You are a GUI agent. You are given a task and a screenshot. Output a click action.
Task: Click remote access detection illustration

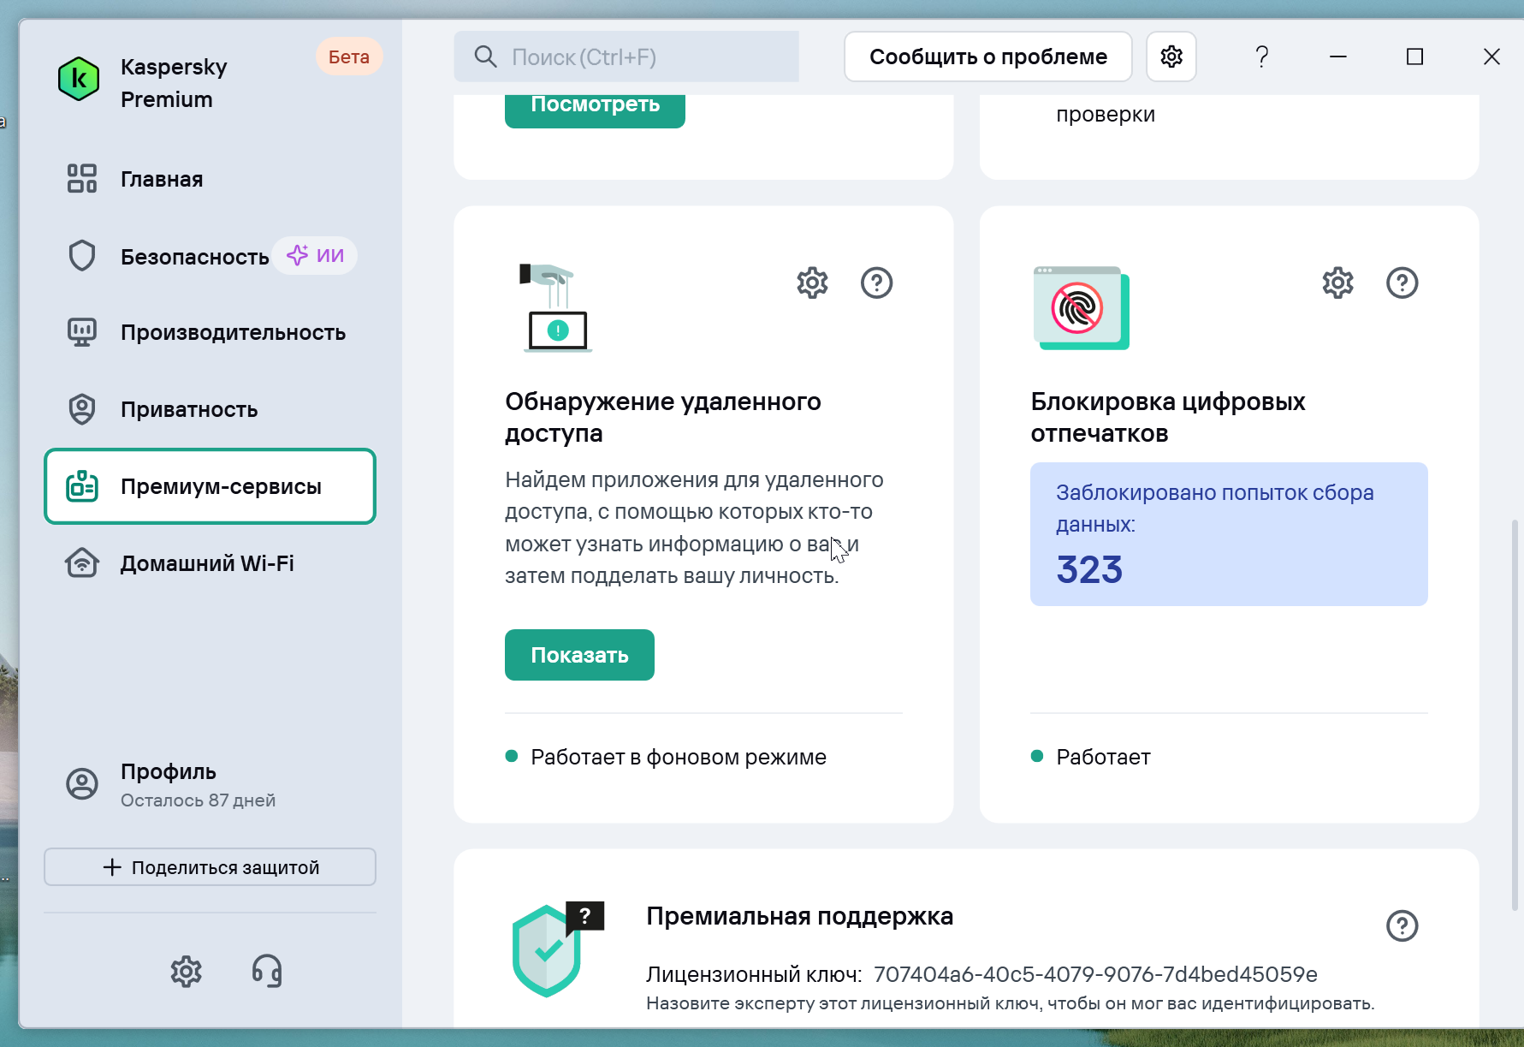(555, 308)
